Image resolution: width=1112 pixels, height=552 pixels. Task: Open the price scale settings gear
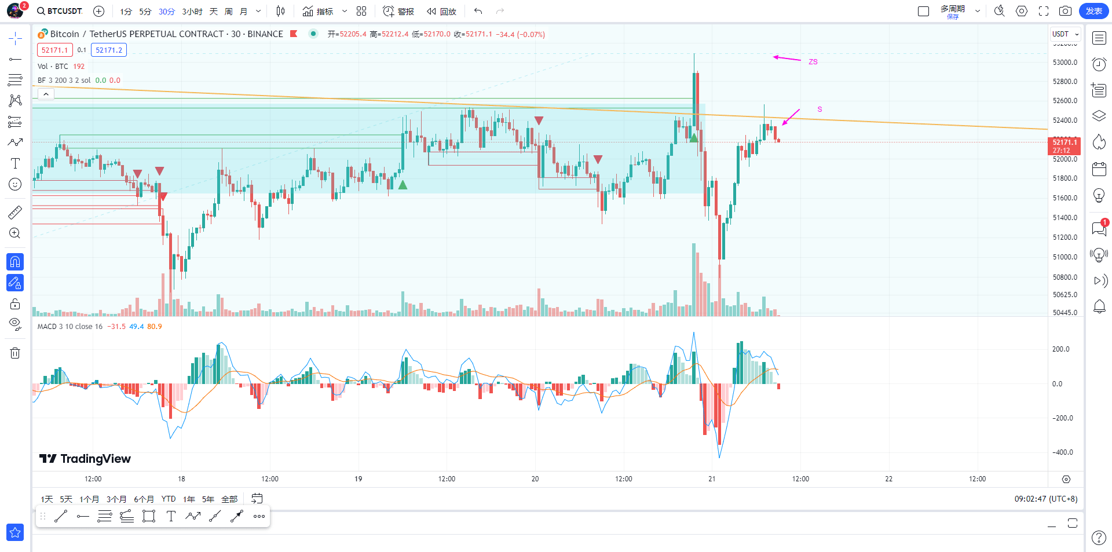point(1066,479)
